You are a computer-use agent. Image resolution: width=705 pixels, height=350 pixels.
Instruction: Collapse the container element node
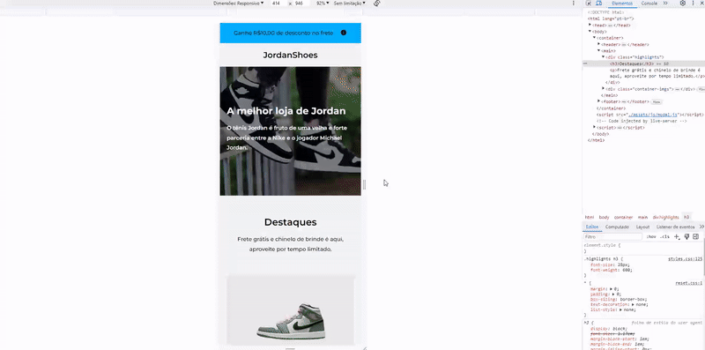(594, 38)
